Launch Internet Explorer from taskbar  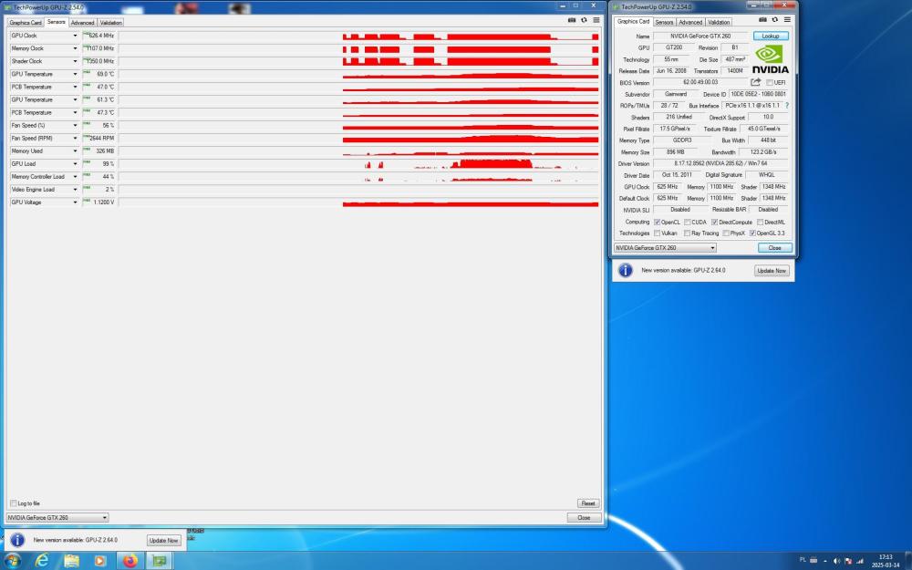[x=42, y=561]
